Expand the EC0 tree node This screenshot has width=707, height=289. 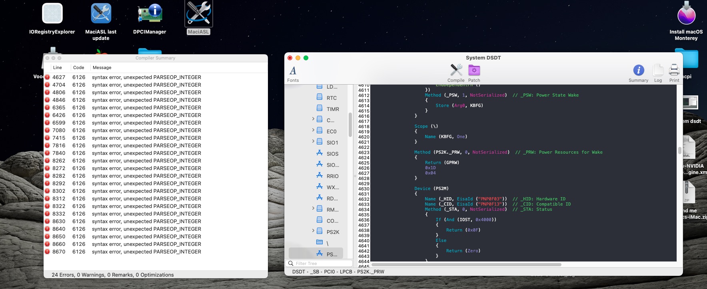(x=313, y=130)
